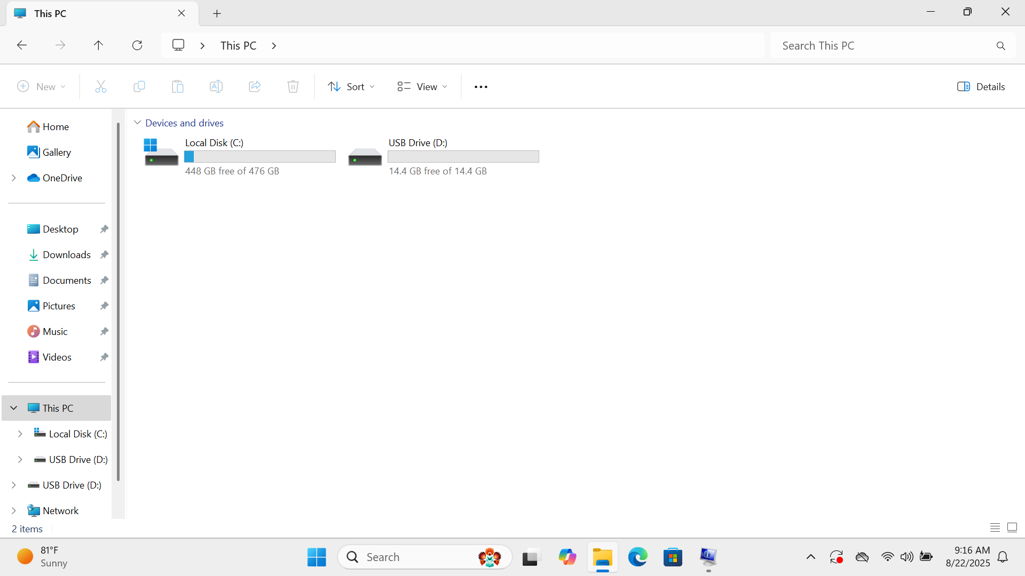Click the Copy icon in toolbar
Viewport: 1025px width, 576px height.
coord(139,86)
